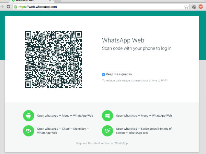Screen dimensions: 206x154
Task: Click the BlackBerry 10 icon
Action: click(x=107, y=130)
